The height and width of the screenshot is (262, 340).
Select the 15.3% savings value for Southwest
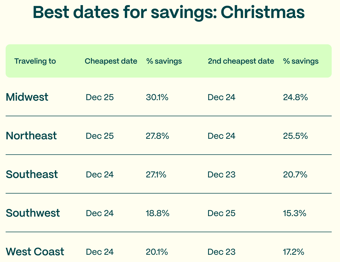pos(295,213)
